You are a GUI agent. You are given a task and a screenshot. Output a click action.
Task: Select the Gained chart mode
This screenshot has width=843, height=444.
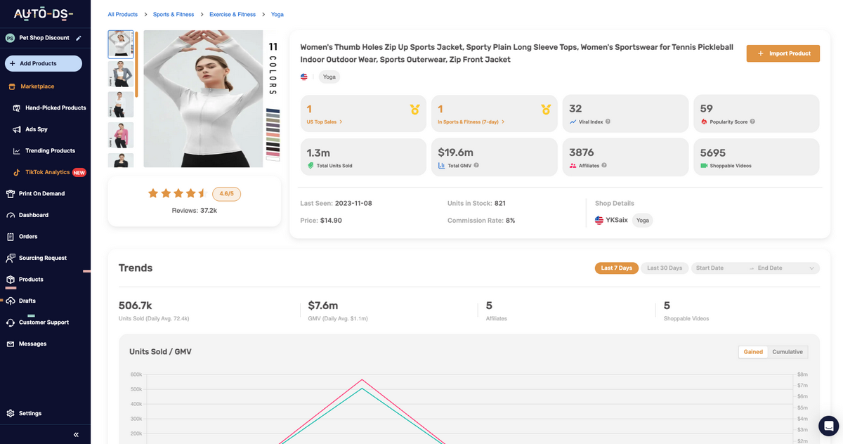point(753,351)
